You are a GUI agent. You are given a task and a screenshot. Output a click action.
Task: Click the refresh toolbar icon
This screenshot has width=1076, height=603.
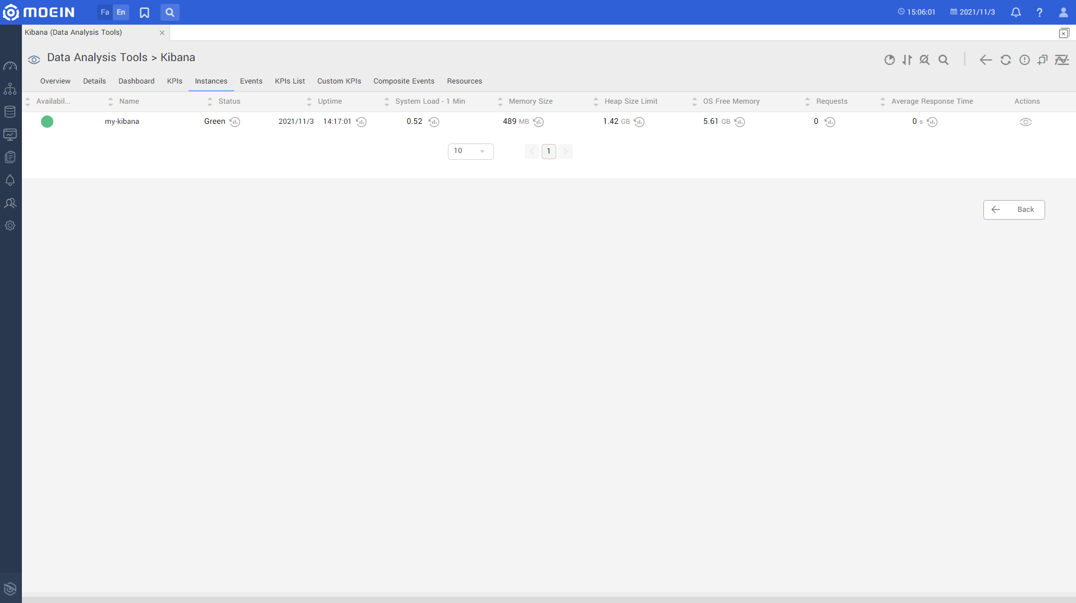coord(1005,60)
